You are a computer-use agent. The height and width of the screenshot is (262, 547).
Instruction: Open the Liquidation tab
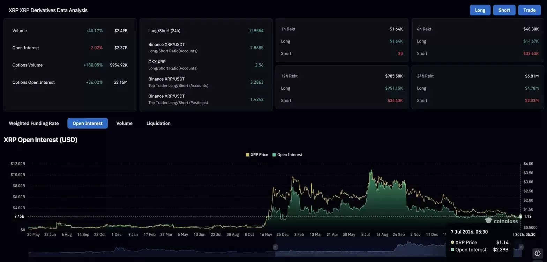[x=158, y=123]
